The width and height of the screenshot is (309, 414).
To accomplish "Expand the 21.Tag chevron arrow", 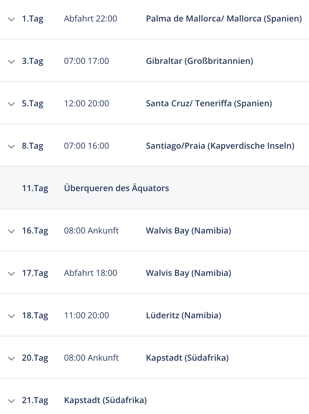I will 11,401.
